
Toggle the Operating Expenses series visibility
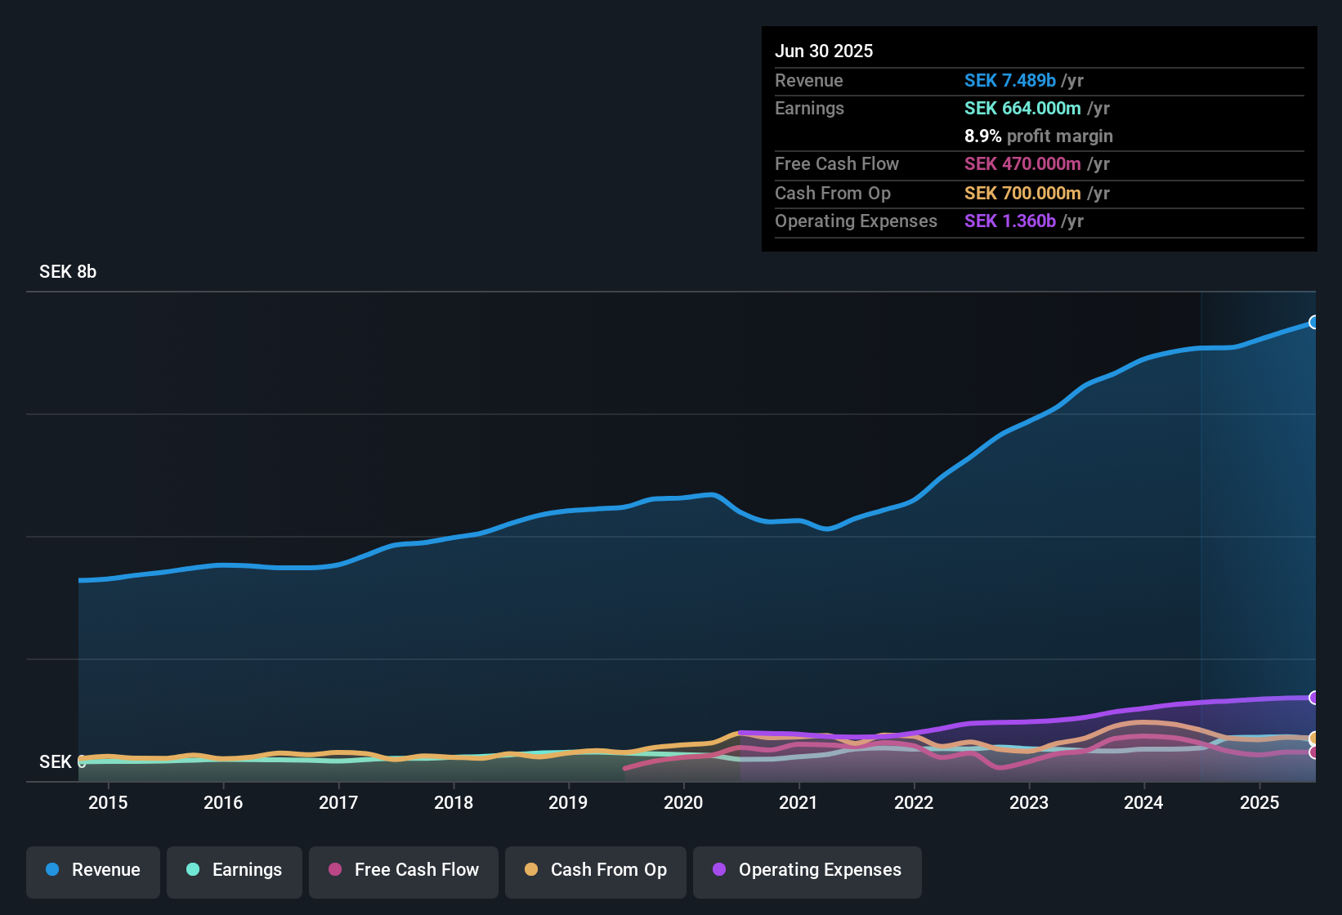(x=807, y=870)
